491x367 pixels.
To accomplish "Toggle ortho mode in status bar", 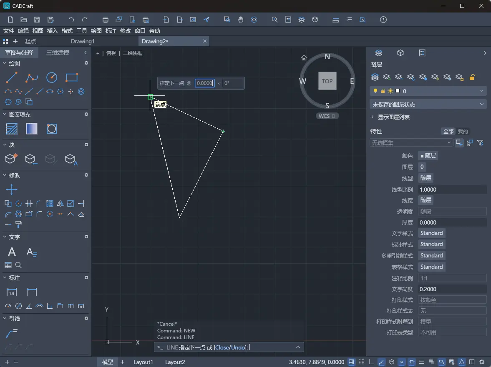I will pyautogui.click(x=372, y=362).
